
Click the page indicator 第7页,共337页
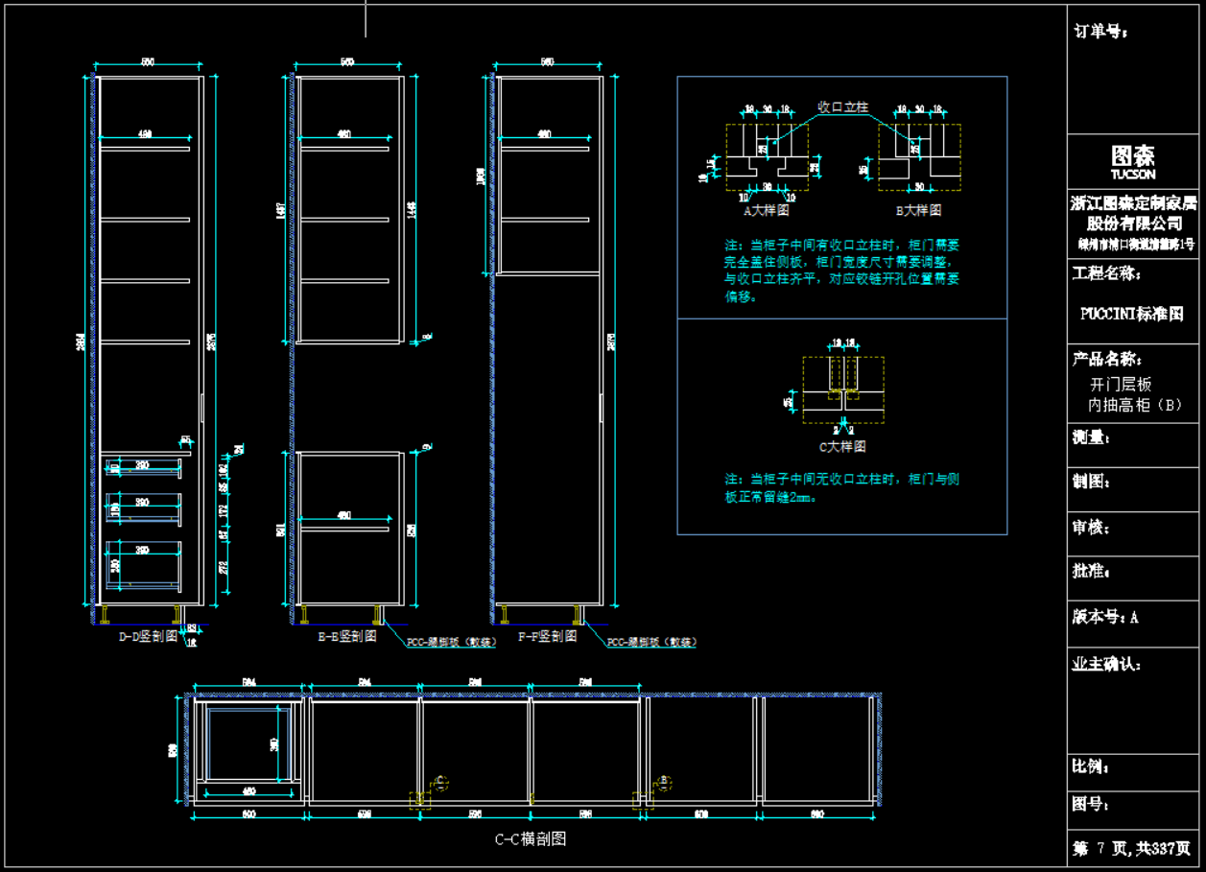1131,849
